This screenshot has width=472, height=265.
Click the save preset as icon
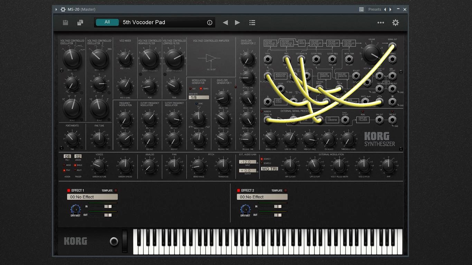pyautogui.click(x=80, y=22)
